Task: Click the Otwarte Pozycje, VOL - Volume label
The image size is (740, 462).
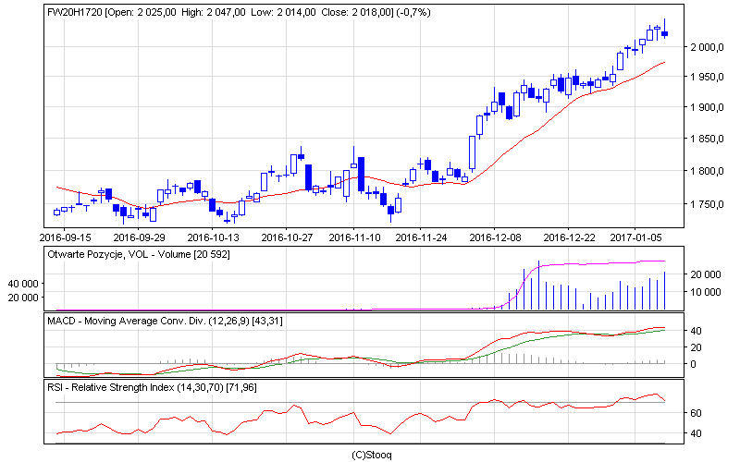Action: pos(139,255)
